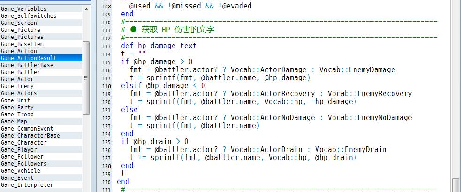Select Game_Map script entry
Screen dimensions: 461x192
pyautogui.click(x=41, y=121)
